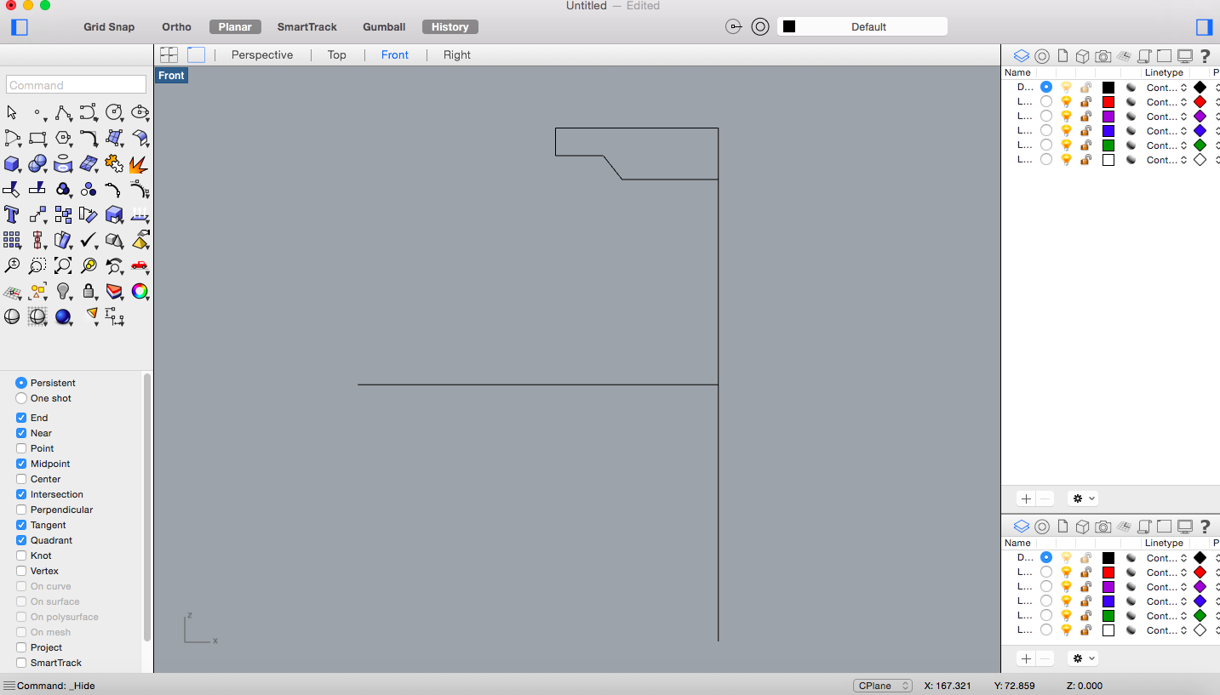Click the Explode tool icon

coord(139,163)
